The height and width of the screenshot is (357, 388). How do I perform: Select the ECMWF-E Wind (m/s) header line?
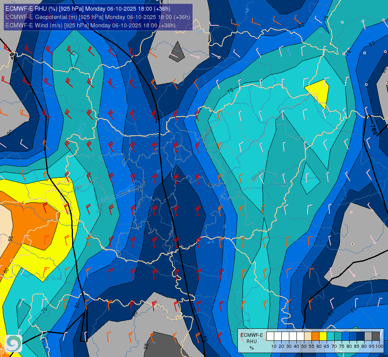[90, 25]
